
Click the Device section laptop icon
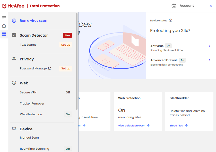coord(14,129)
